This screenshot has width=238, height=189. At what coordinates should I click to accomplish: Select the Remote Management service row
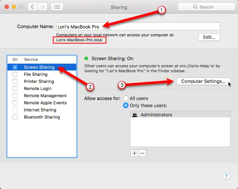(x=42, y=96)
